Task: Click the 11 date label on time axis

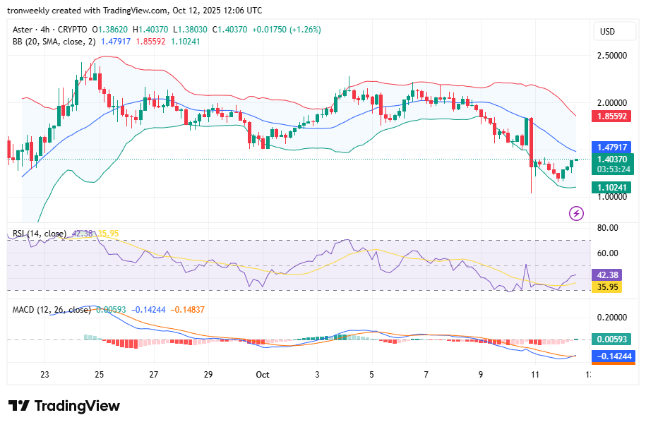Action: point(535,375)
